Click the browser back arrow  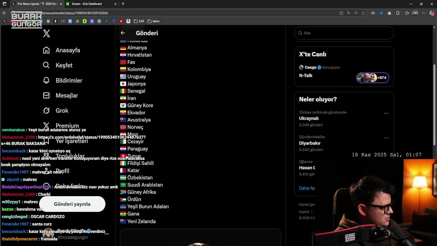pyautogui.click(x=4, y=13)
